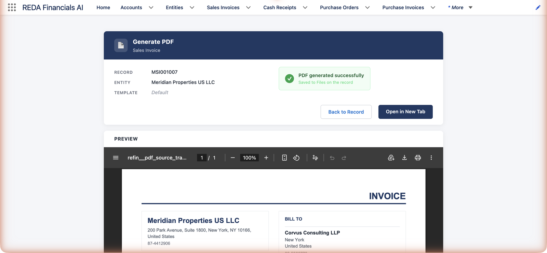Print the PDF invoice

click(418, 158)
